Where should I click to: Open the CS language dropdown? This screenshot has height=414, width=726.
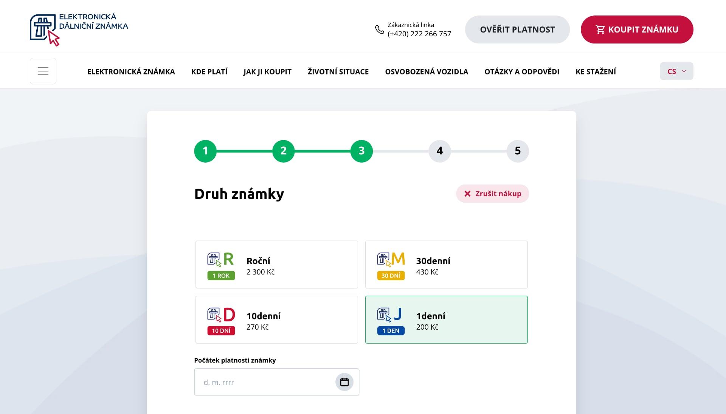point(676,71)
